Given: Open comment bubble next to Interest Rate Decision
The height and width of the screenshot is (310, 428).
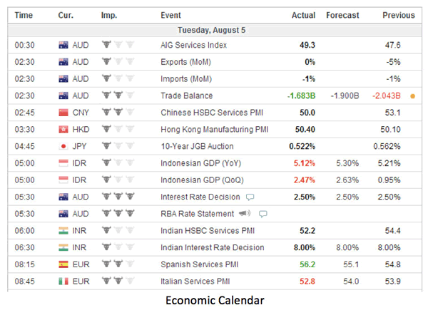Looking at the screenshot, I should click(x=249, y=197).
